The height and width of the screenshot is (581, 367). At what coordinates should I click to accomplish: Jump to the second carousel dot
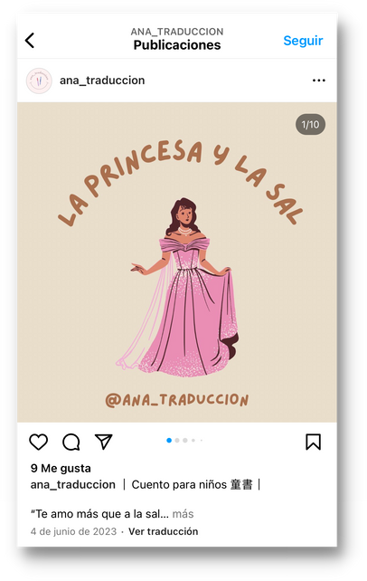[177, 440]
